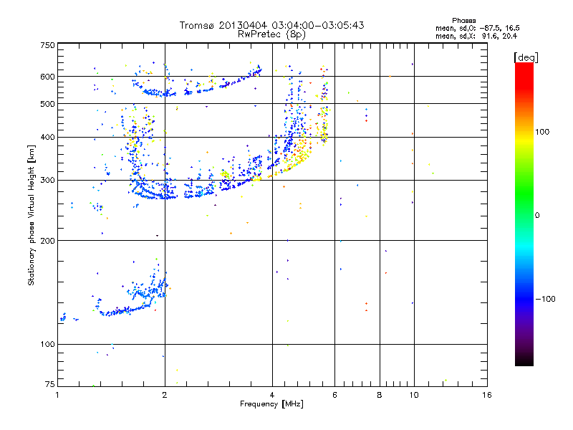Screen dimensions: 573x430
Task: Click the x-axis '16' tick label
Action: point(487,395)
